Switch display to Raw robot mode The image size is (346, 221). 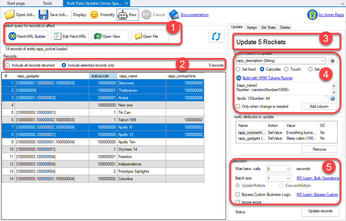click(x=122, y=15)
